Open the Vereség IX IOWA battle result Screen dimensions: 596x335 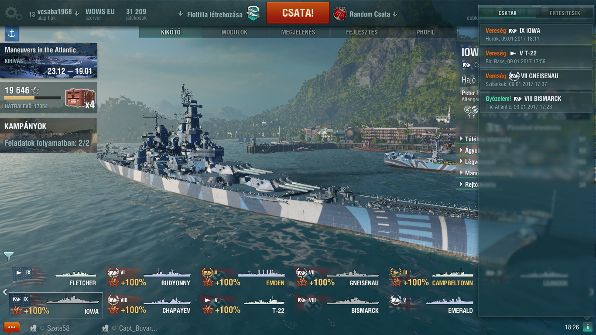point(536,34)
